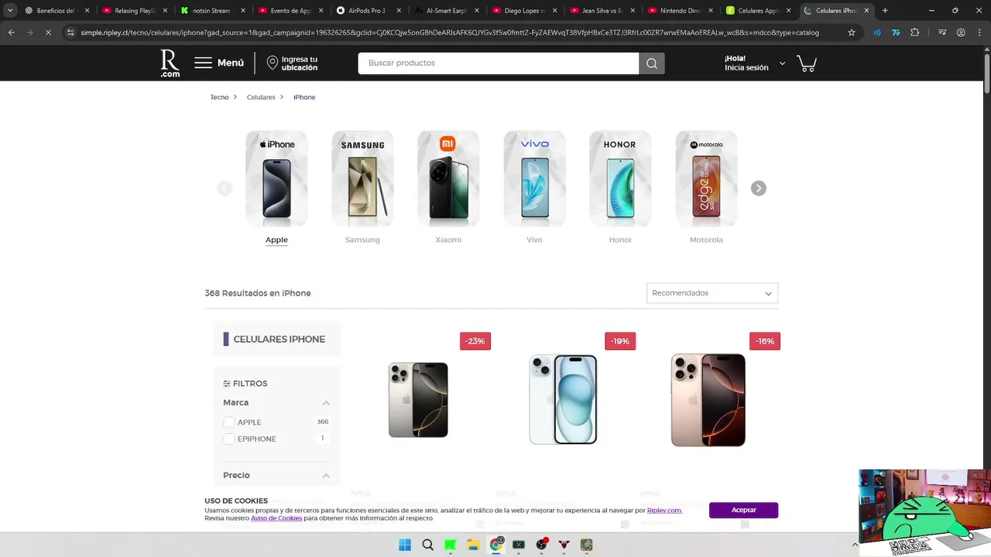Show hidden system tray icons
991x557 pixels.
pos(855,545)
